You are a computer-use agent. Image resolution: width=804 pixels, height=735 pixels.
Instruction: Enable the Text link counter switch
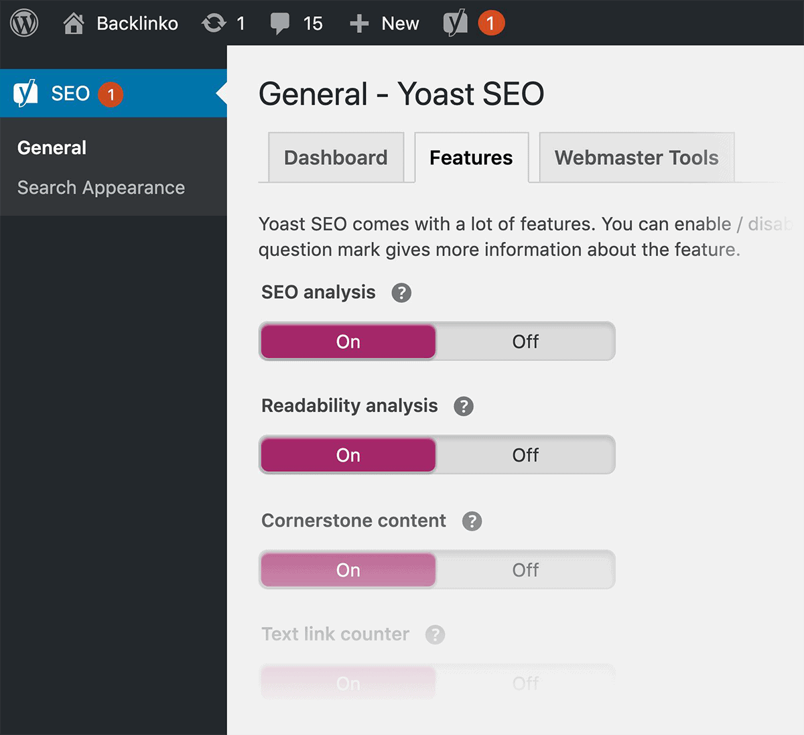348,682
